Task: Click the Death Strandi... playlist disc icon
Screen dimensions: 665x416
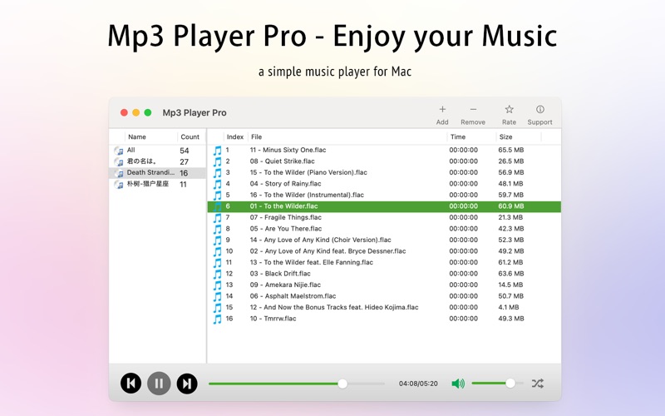Action: tap(119, 173)
